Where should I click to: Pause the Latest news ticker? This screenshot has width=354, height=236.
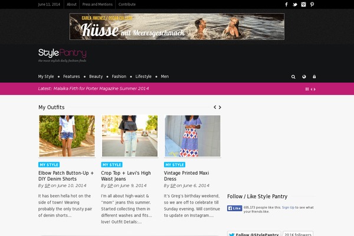tap(307, 89)
